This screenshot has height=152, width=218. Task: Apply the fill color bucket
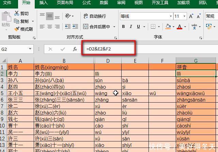168,27
